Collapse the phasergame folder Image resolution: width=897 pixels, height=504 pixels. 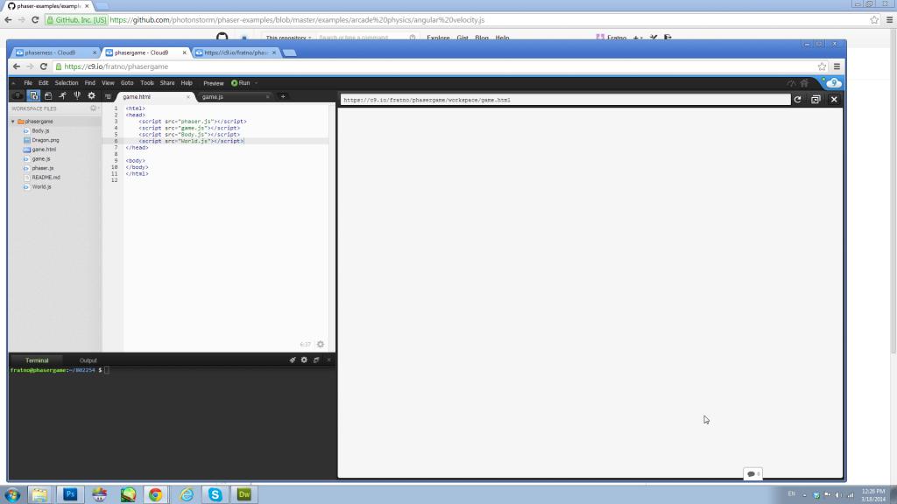coord(13,122)
